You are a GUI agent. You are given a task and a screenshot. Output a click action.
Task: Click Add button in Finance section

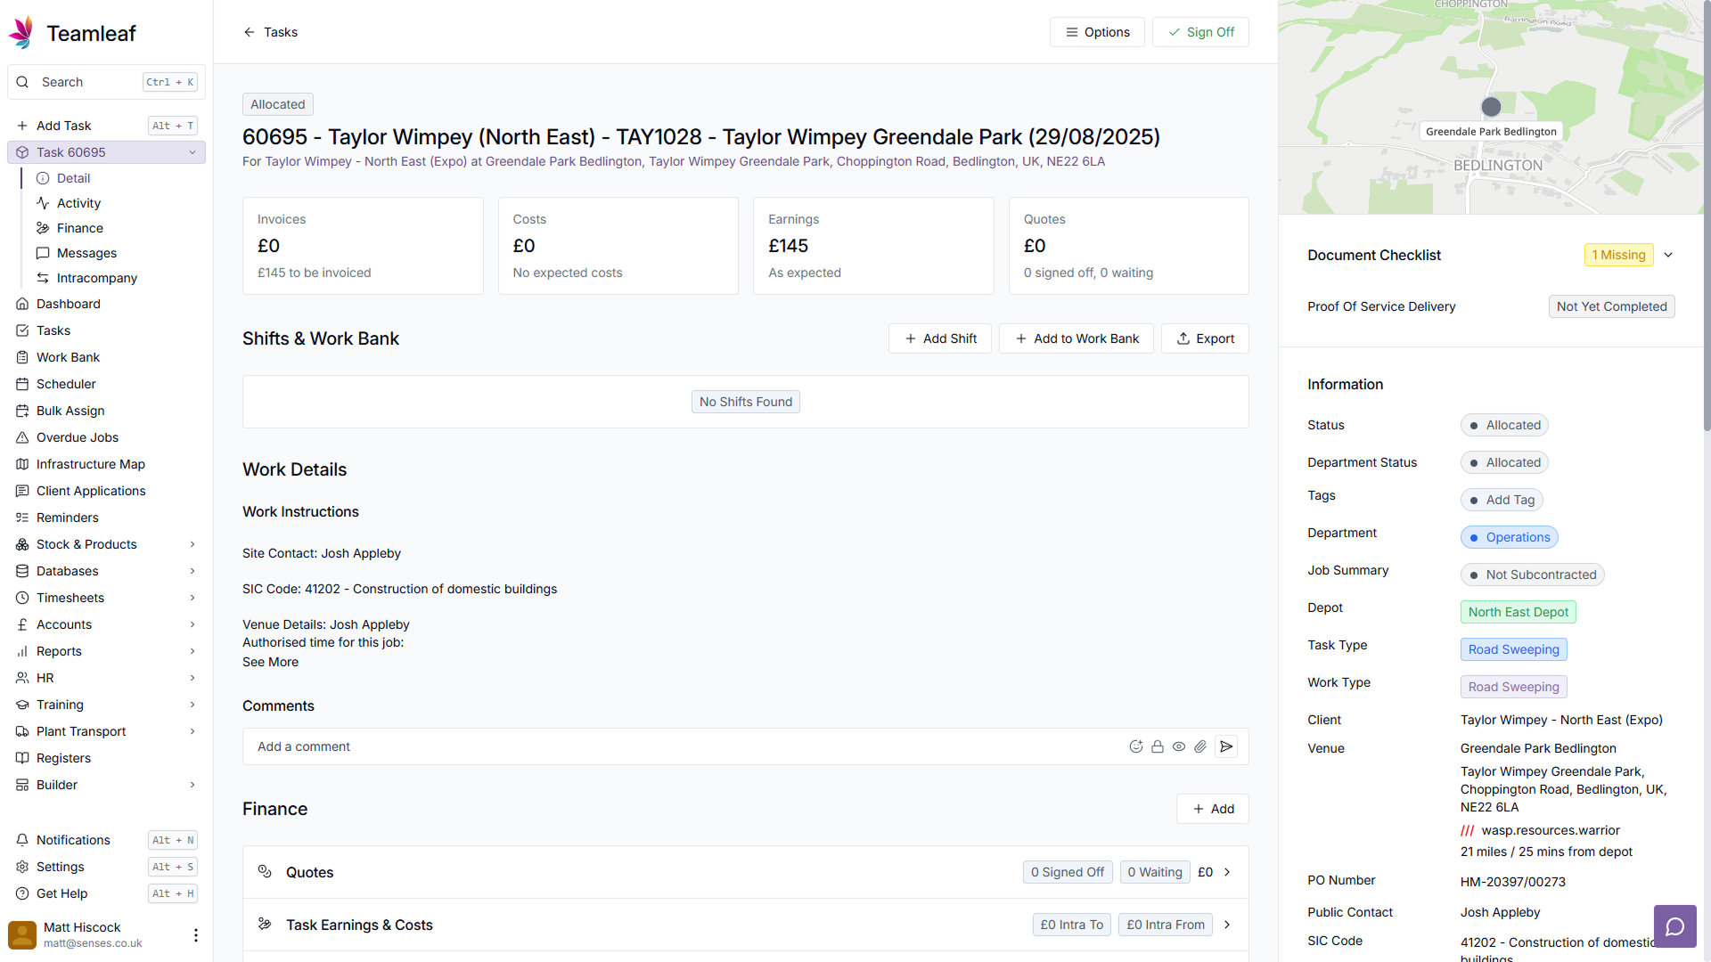[1213, 809]
